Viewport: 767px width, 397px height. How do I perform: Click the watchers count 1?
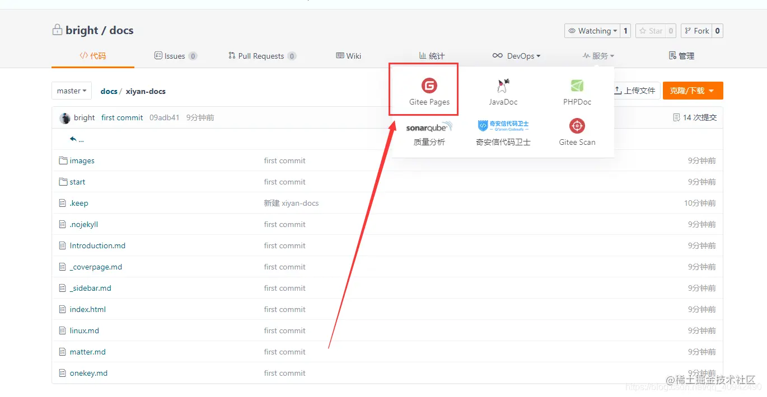point(625,31)
